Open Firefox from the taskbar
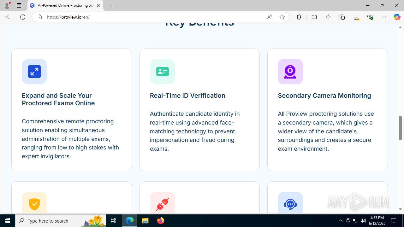 click(160, 221)
